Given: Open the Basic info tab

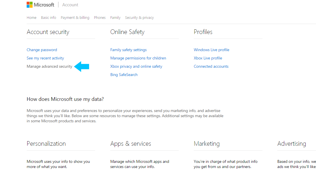Looking at the screenshot, I should [x=49, y=18].
